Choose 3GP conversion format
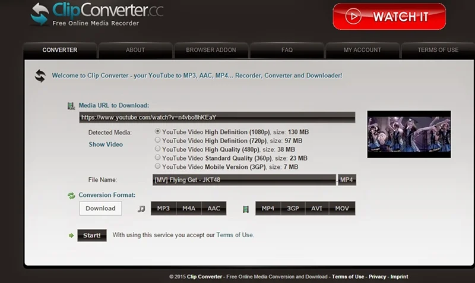This screenshot has height=283, width=475. pos(293,208)
